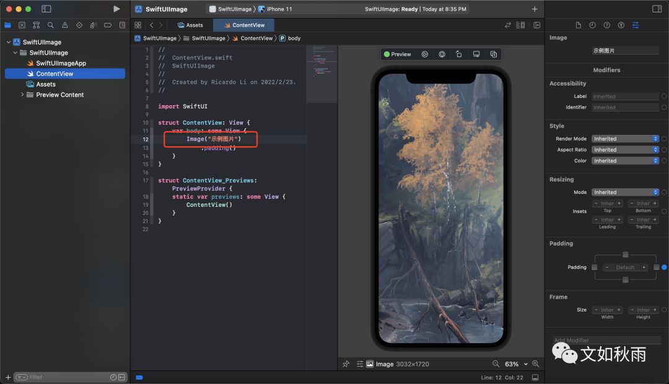Screen dimensions: 669x384
Task: Open the Test navigator diamond icon
Action: [79, 25]
